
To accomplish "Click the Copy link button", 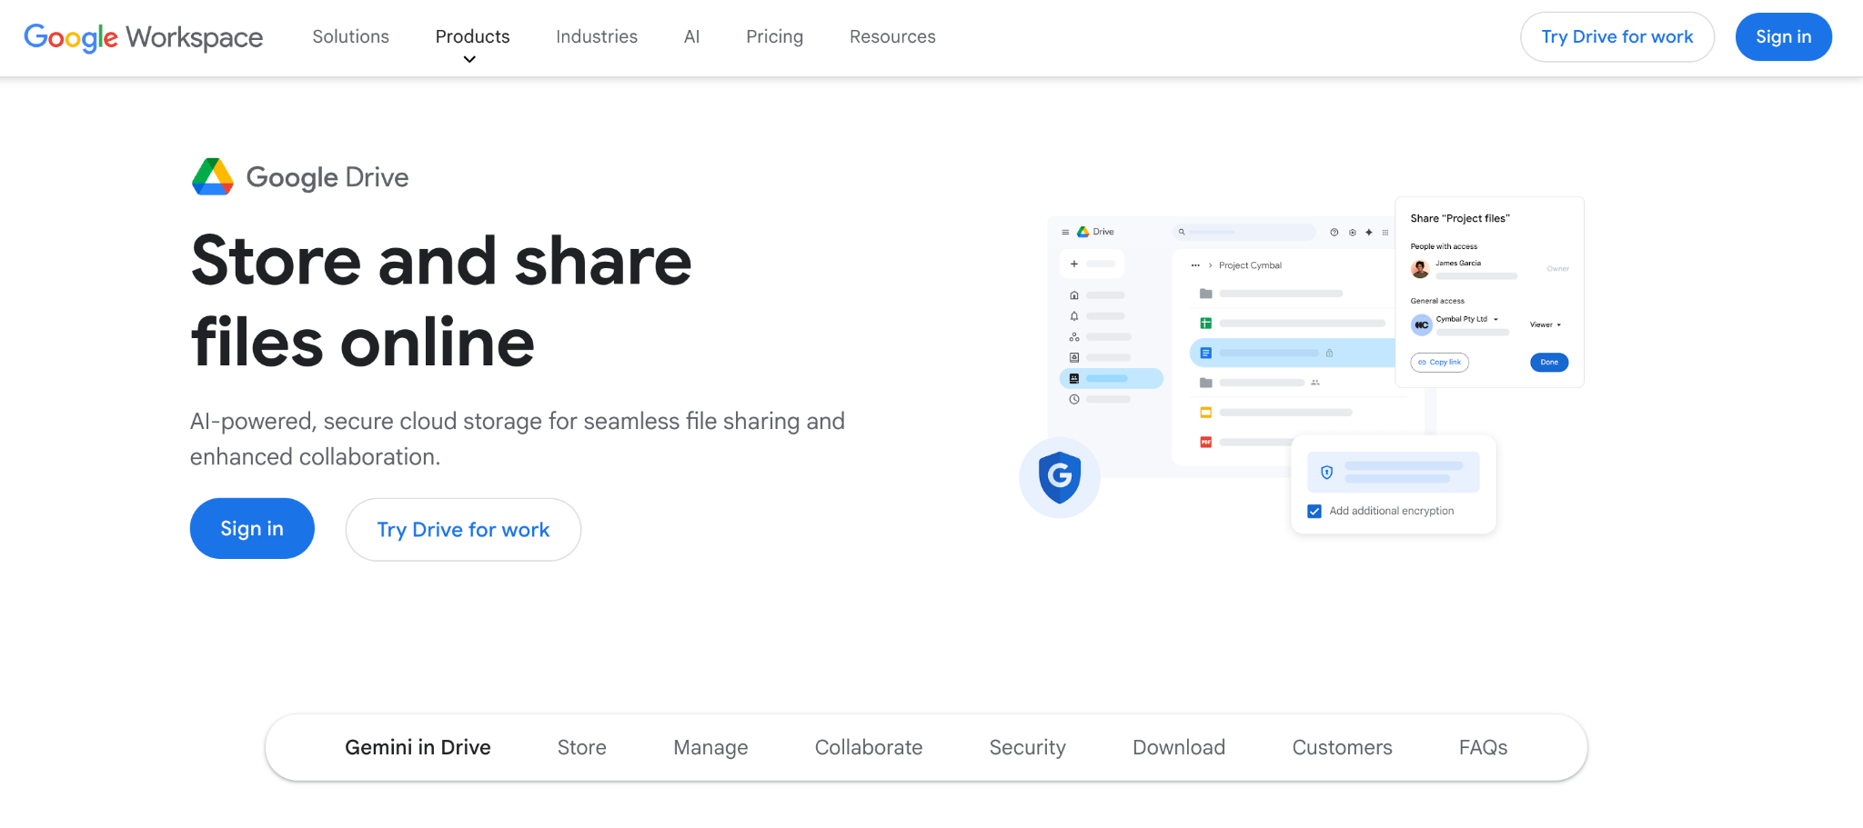I will point(1440,362).
